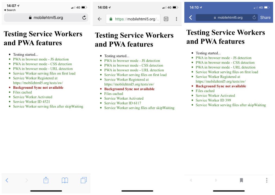
Task: Open Chrome's tab switcher showing 83 tabs
Action: coord(166,19)
